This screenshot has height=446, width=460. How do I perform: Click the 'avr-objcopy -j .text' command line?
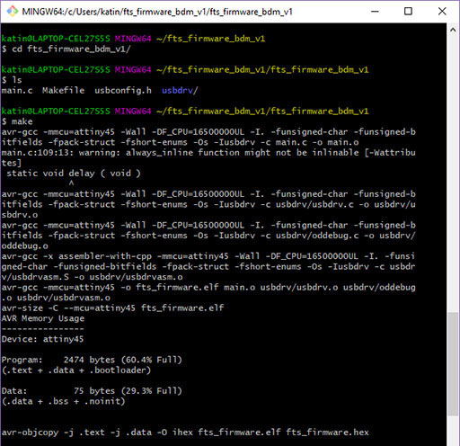pyautogui.click(x=185, y=433)
